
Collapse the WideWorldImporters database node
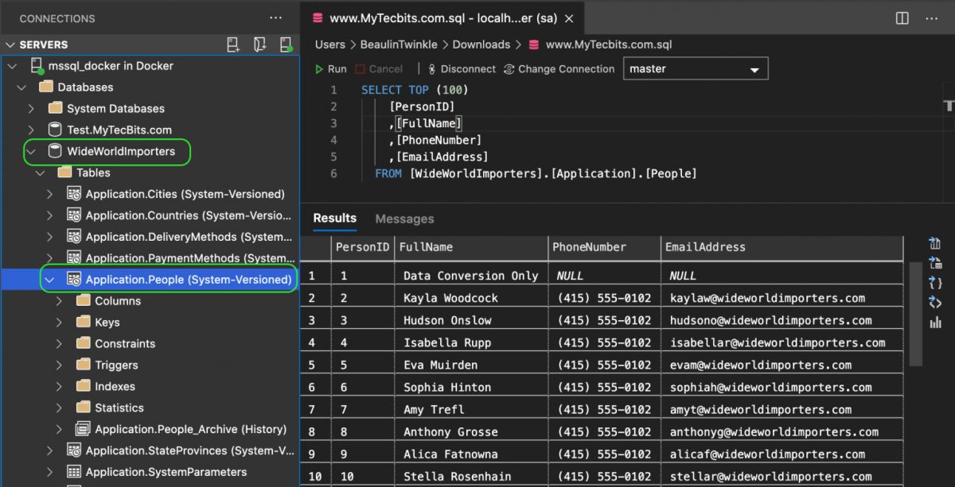coord(31,151)
